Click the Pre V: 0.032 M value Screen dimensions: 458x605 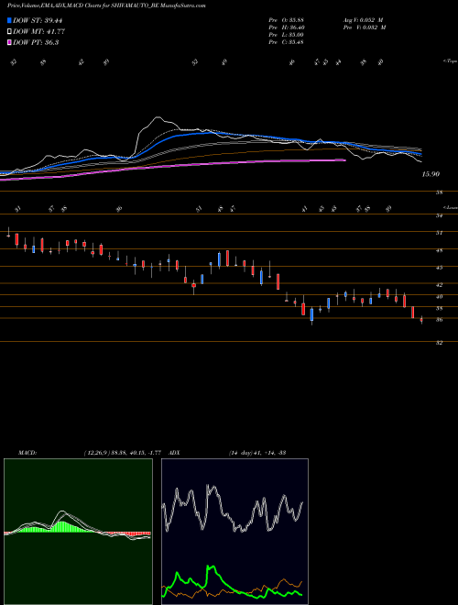coord(364,27)
